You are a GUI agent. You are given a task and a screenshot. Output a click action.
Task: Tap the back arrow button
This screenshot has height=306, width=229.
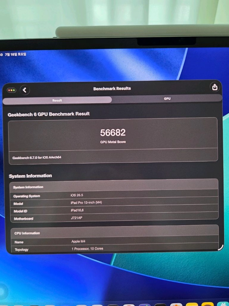(x=25, y=90)
